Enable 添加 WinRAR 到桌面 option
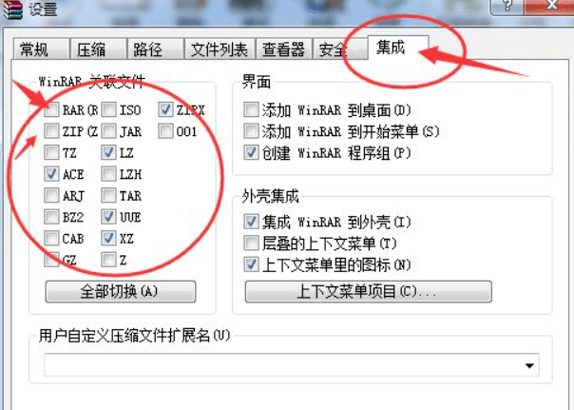 point(252,109)
